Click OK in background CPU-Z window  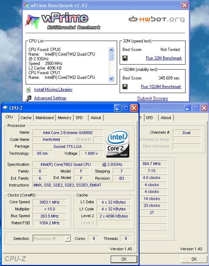[x=194, y=259]
